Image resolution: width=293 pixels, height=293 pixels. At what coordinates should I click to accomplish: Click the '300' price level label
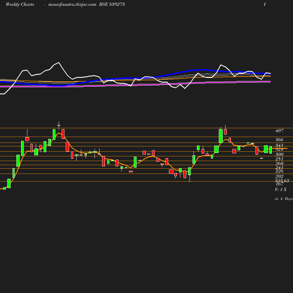[x=280, y=154]
